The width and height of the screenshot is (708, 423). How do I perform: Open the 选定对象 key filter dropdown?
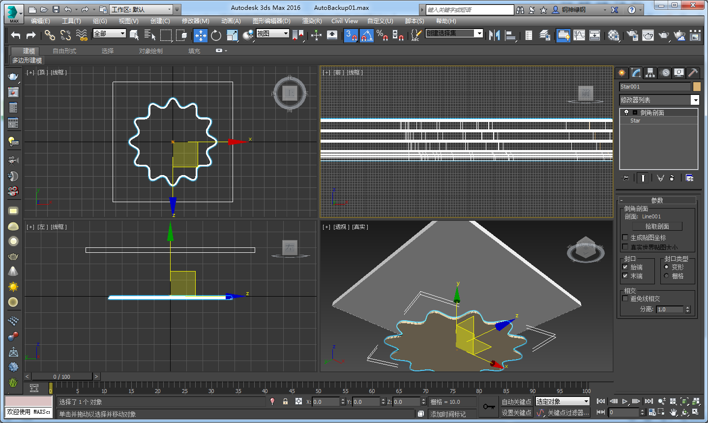[x=562, y=401]
